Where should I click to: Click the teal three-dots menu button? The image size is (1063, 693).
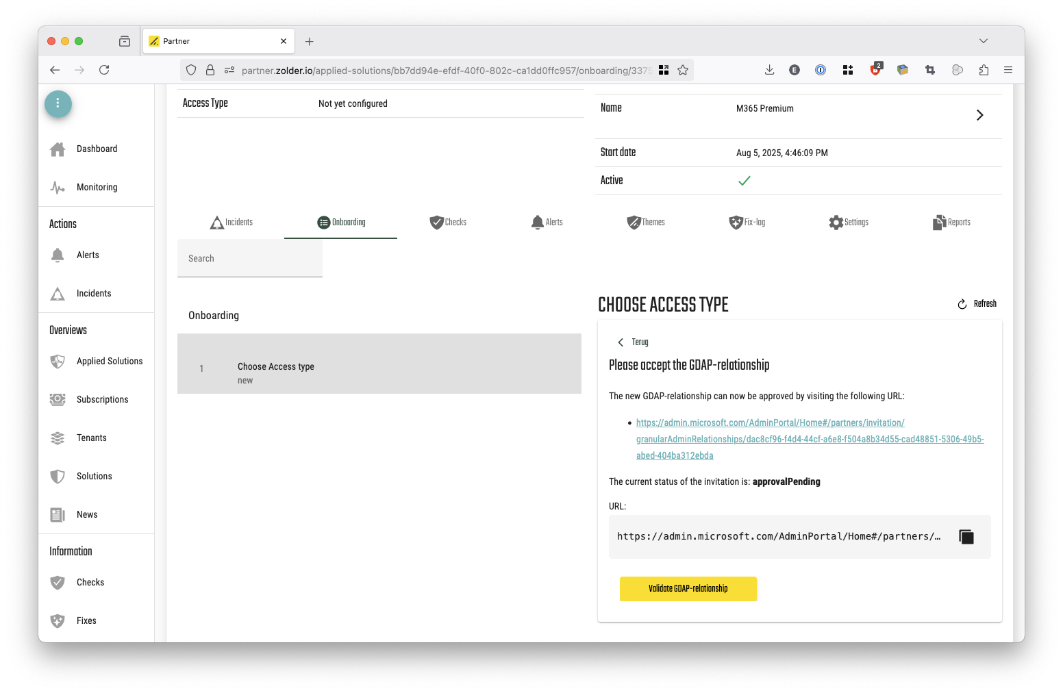(58, 103)
